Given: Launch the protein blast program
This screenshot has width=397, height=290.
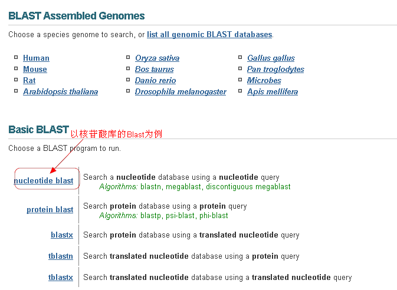Looking at the screenshot, I should (x=50, y=210).
